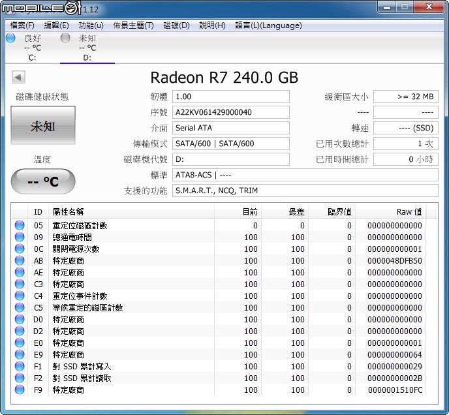Image resolution: width=449 pixels, height=415 pixels.
Task: Click status icon of row F9
Action: click(x=20, y=390)
